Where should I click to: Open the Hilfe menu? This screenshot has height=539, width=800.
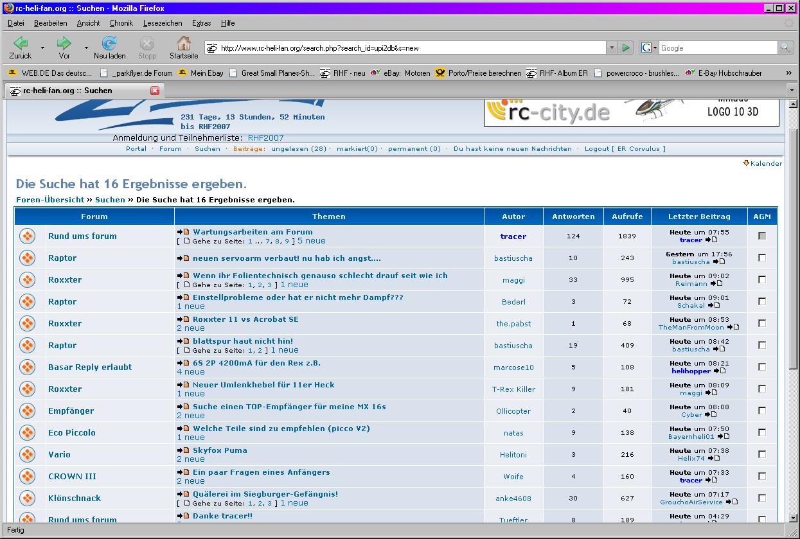228,23
